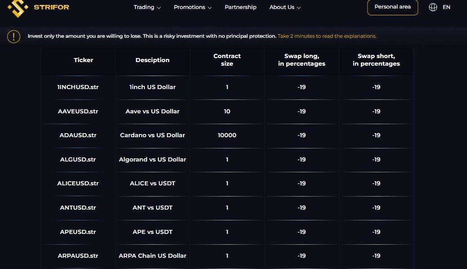Viewport: 467px width, 269px height.
Task: Follow the 'Take 2 minutes to read' link
Action: click(327, 36)
